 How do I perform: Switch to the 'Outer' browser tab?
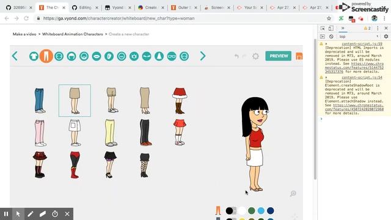(x=184, y=8)
